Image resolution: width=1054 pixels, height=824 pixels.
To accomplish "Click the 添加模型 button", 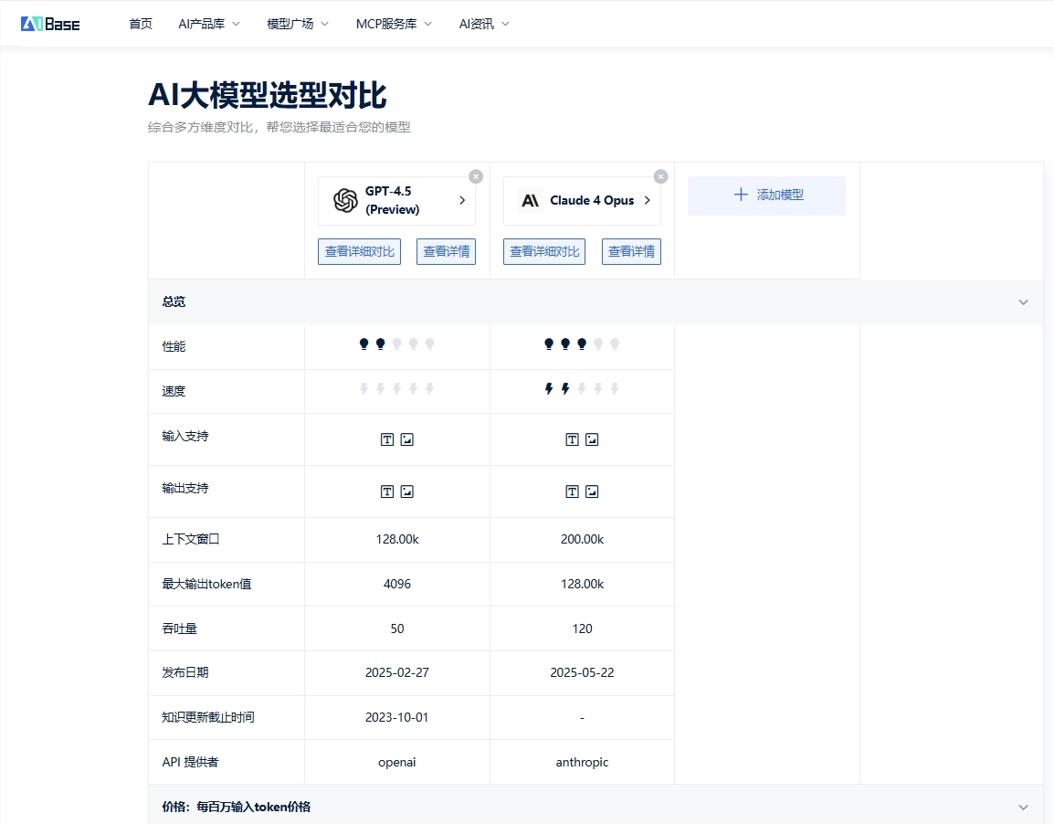I will [x=766, y=195].
